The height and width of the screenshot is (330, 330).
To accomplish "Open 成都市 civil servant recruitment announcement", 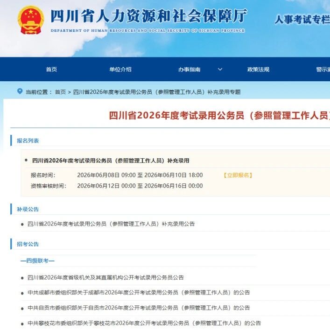I will click(x=139, y=292).
